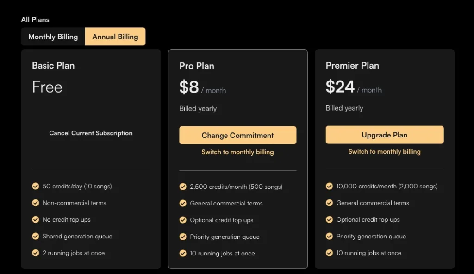Click checkmark icon beside 2,500 credits/month

coord(183,187)
